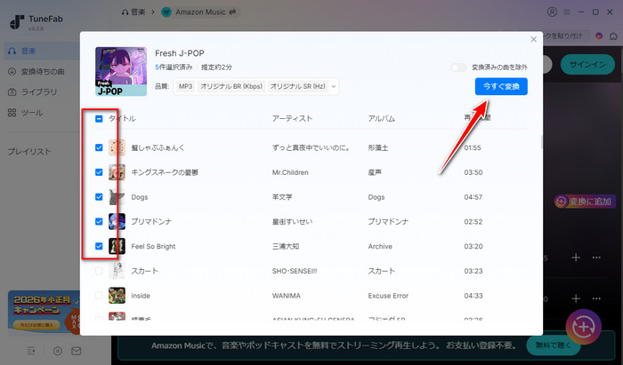The width and height of the screenshot is (623, 365).
Task: Check the スカート track checkbox
Action: 99,271
